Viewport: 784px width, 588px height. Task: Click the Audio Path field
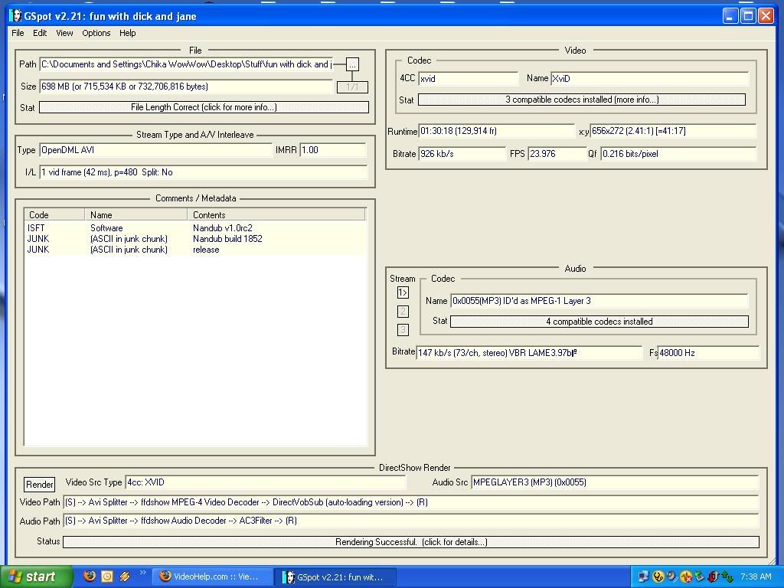(411, 521)
